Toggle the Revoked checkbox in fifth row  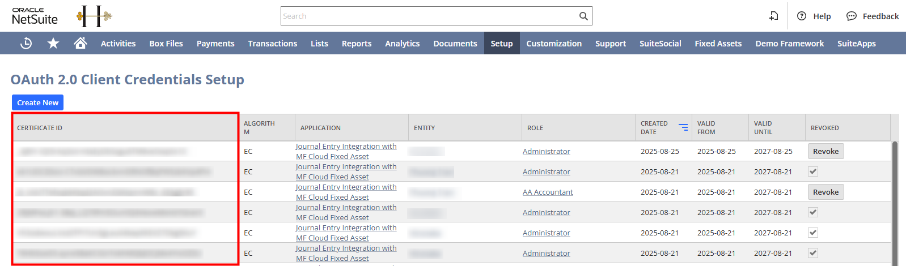[813, 233]
